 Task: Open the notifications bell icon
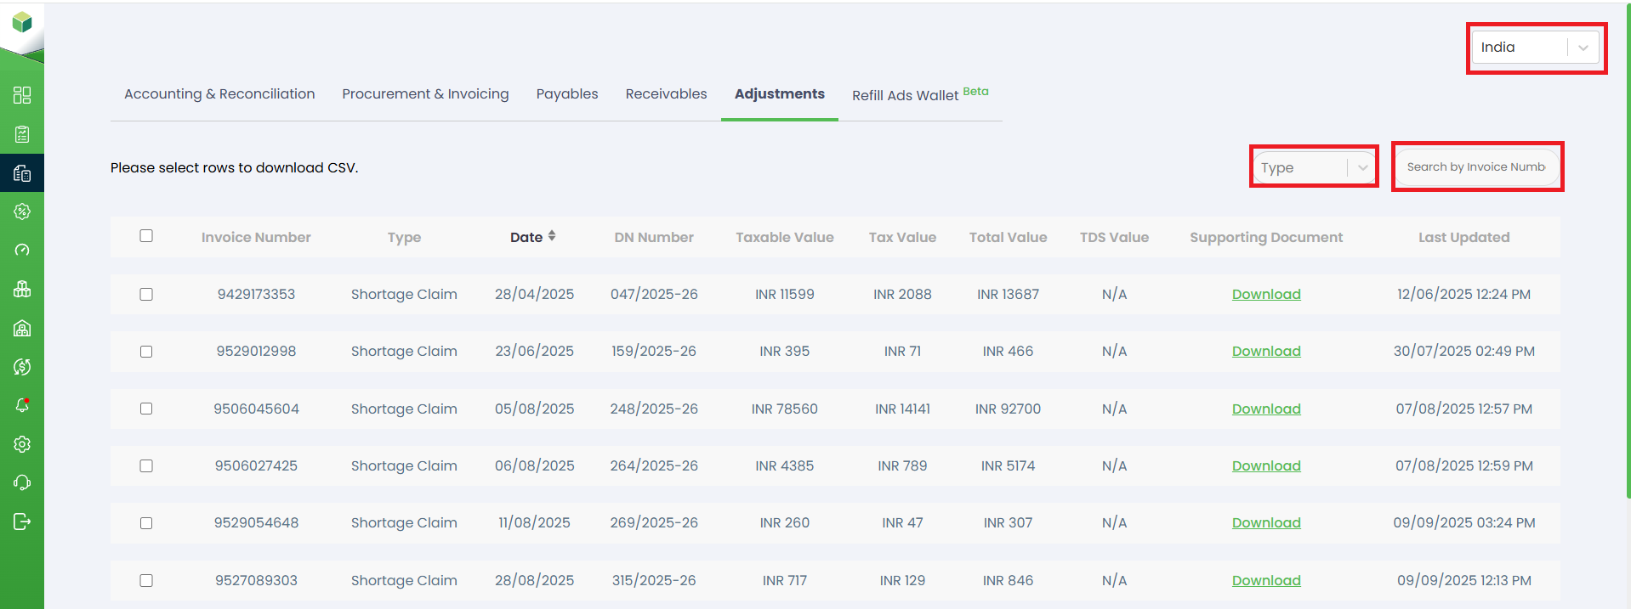(22, 405)
